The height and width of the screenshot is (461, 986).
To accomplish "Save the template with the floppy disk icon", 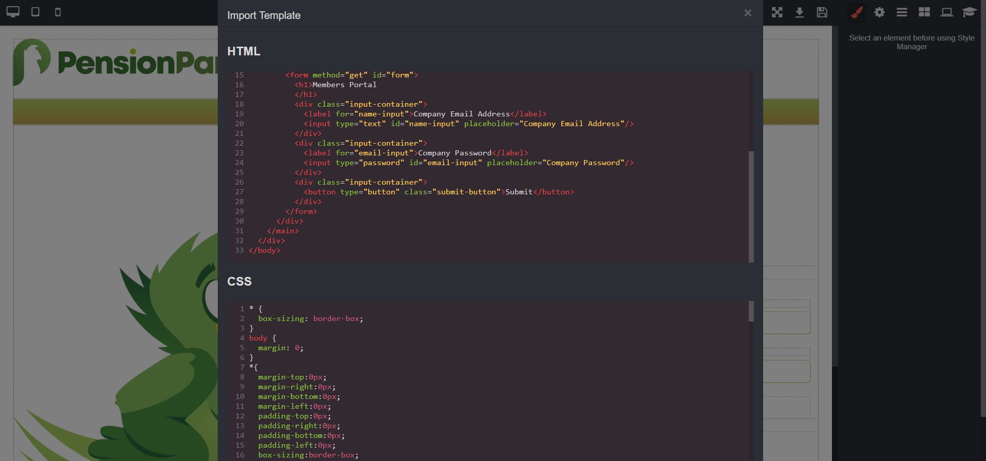I will [x=822, y=12].
